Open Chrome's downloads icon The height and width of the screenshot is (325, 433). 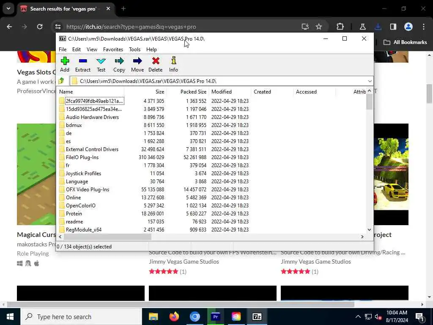(x=378, y=27)
